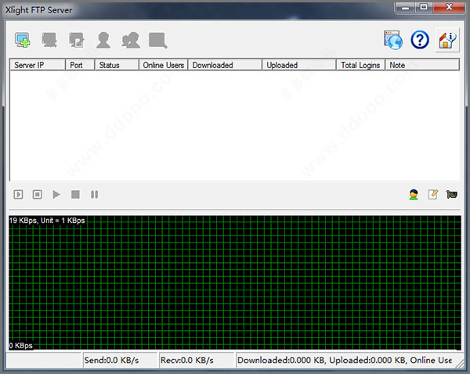Screen dimensions: 470x374
Task: Open the single user list icon
Action: 103,40
